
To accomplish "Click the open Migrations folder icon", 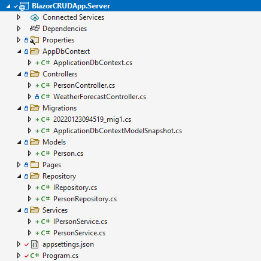I will click(35, 108).
